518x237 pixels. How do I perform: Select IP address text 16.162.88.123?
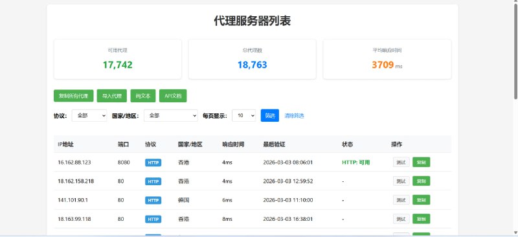coord(74,163)
